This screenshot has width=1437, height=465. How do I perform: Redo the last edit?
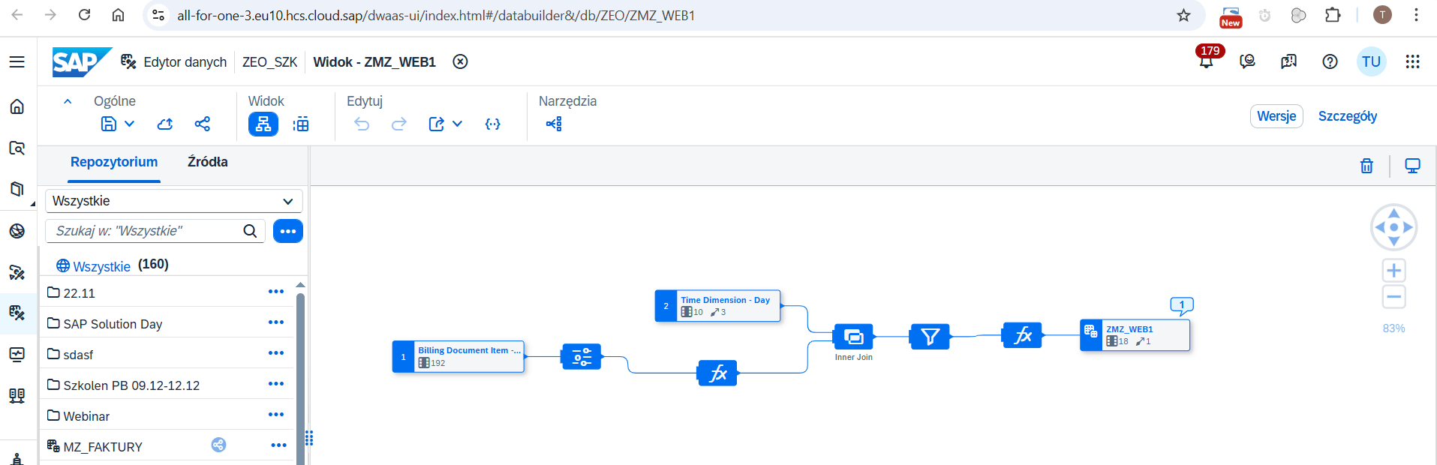399,124
